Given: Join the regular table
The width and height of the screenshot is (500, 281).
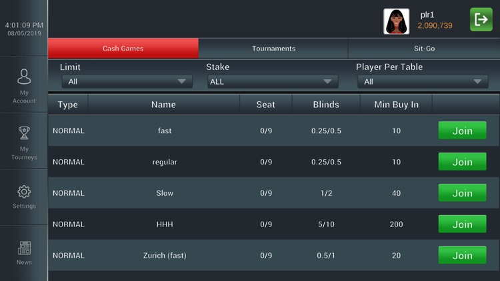Looking at the screenshot, I should click(463, 162).
